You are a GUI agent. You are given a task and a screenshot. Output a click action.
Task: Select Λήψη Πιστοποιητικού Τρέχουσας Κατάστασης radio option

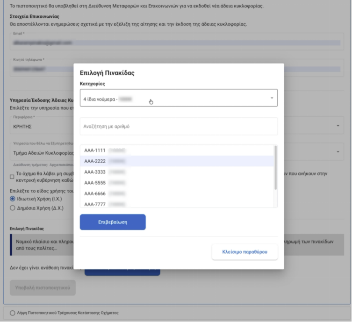tap(13, 313)
